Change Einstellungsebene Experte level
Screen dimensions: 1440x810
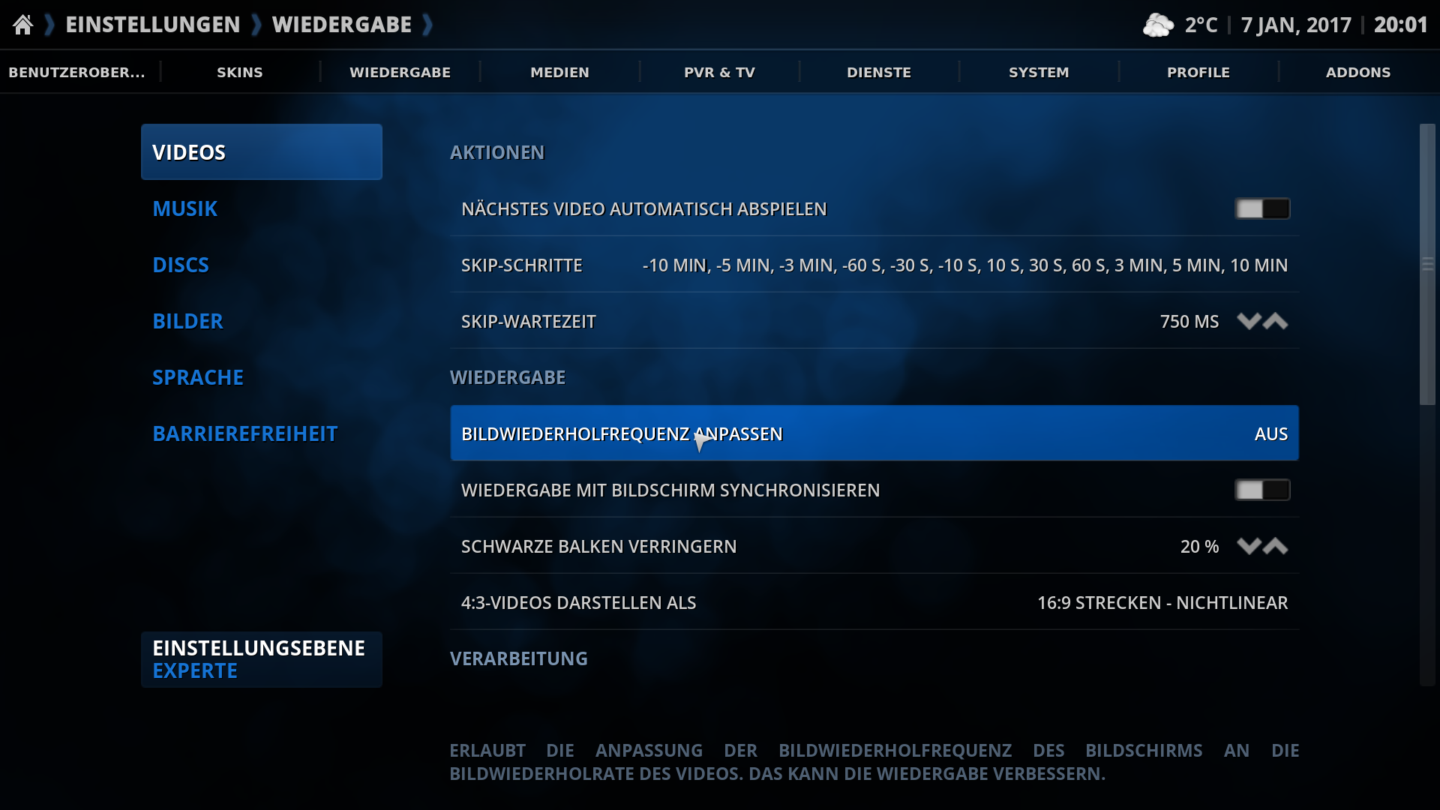click(262, 659)
